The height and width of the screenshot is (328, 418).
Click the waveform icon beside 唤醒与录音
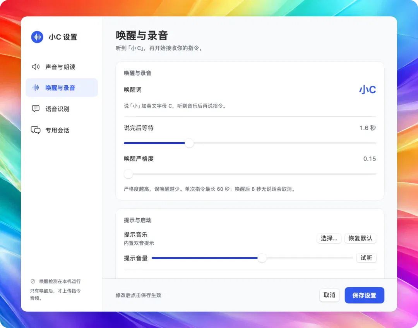click(36, 88)
